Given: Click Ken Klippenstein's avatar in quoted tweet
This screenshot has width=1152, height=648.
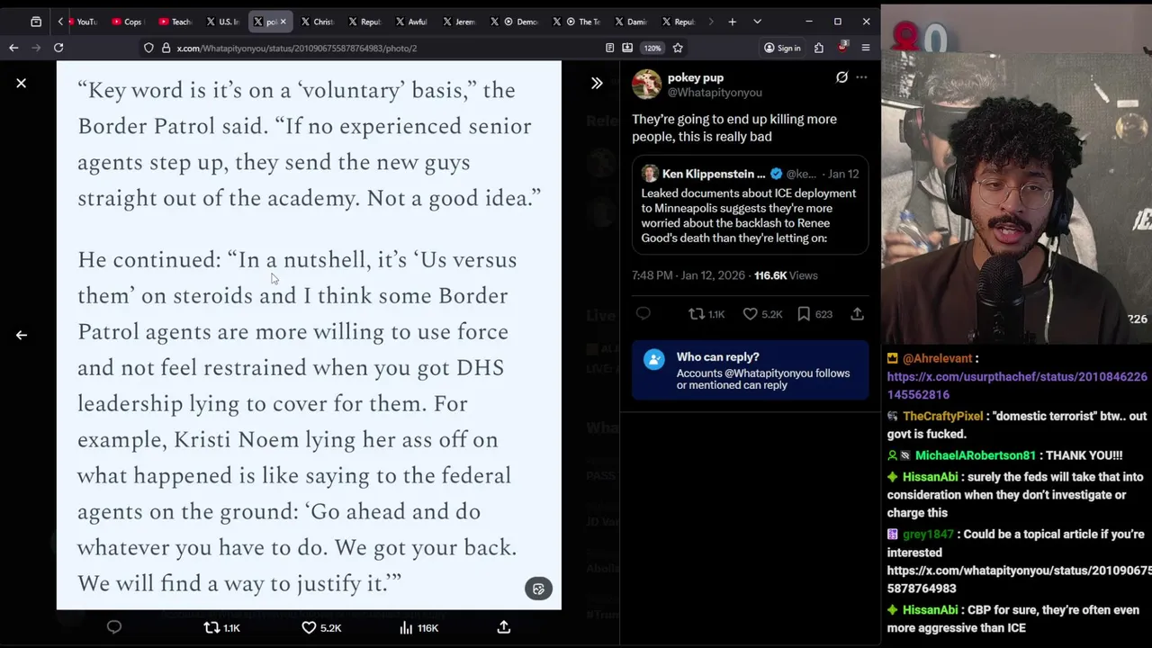Looking at the screenshot, I should (650, 174).
